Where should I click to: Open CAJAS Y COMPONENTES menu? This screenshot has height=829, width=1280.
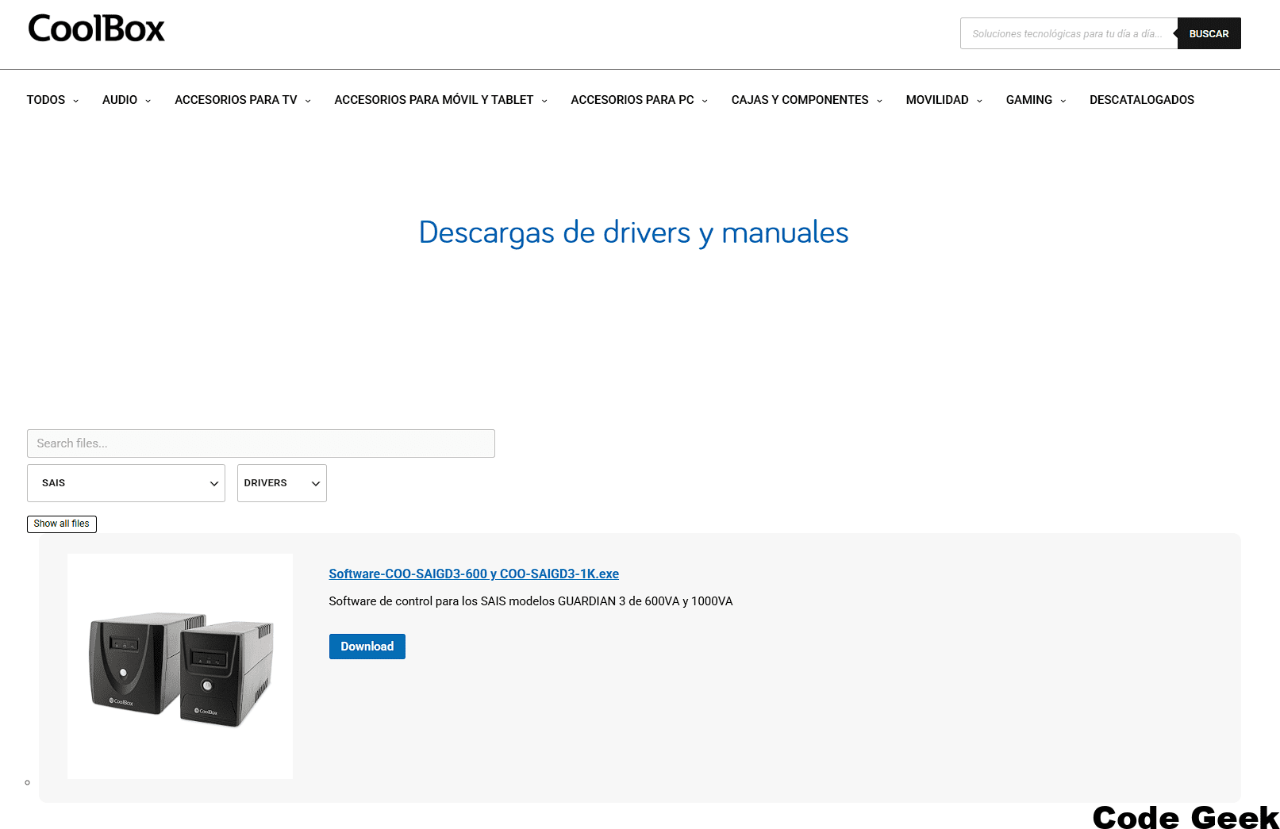pyautogui.click(x=800, y=100)
